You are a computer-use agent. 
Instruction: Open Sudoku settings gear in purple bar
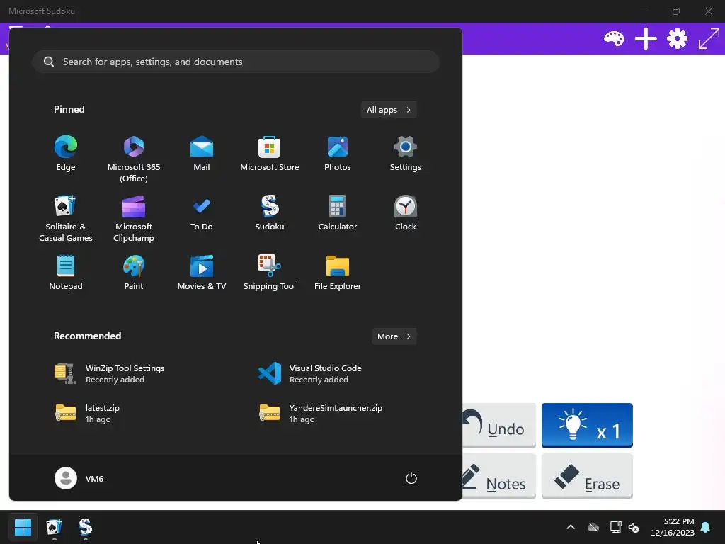(677, 39)
